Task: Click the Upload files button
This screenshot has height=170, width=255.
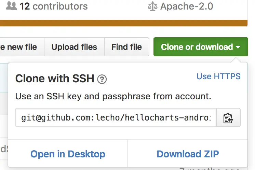Action: point(74,47)
